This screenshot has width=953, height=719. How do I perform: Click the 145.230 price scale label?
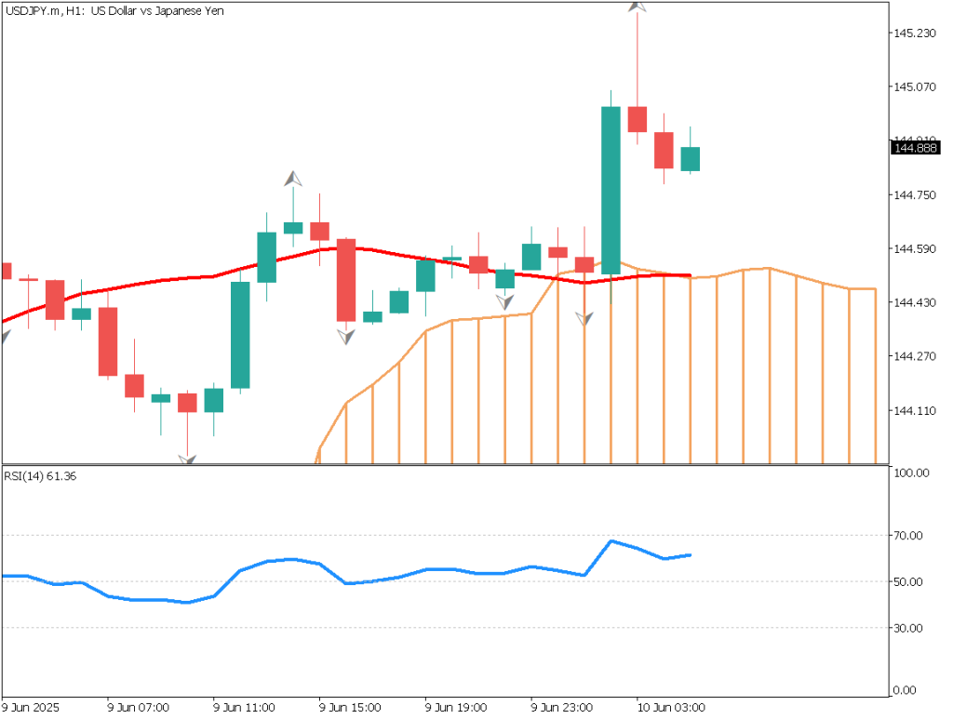pos(914,33)
